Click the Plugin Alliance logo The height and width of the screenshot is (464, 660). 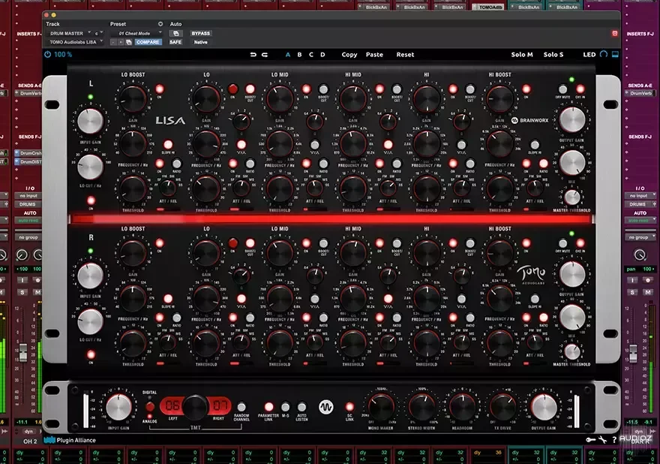coord(70,440)
